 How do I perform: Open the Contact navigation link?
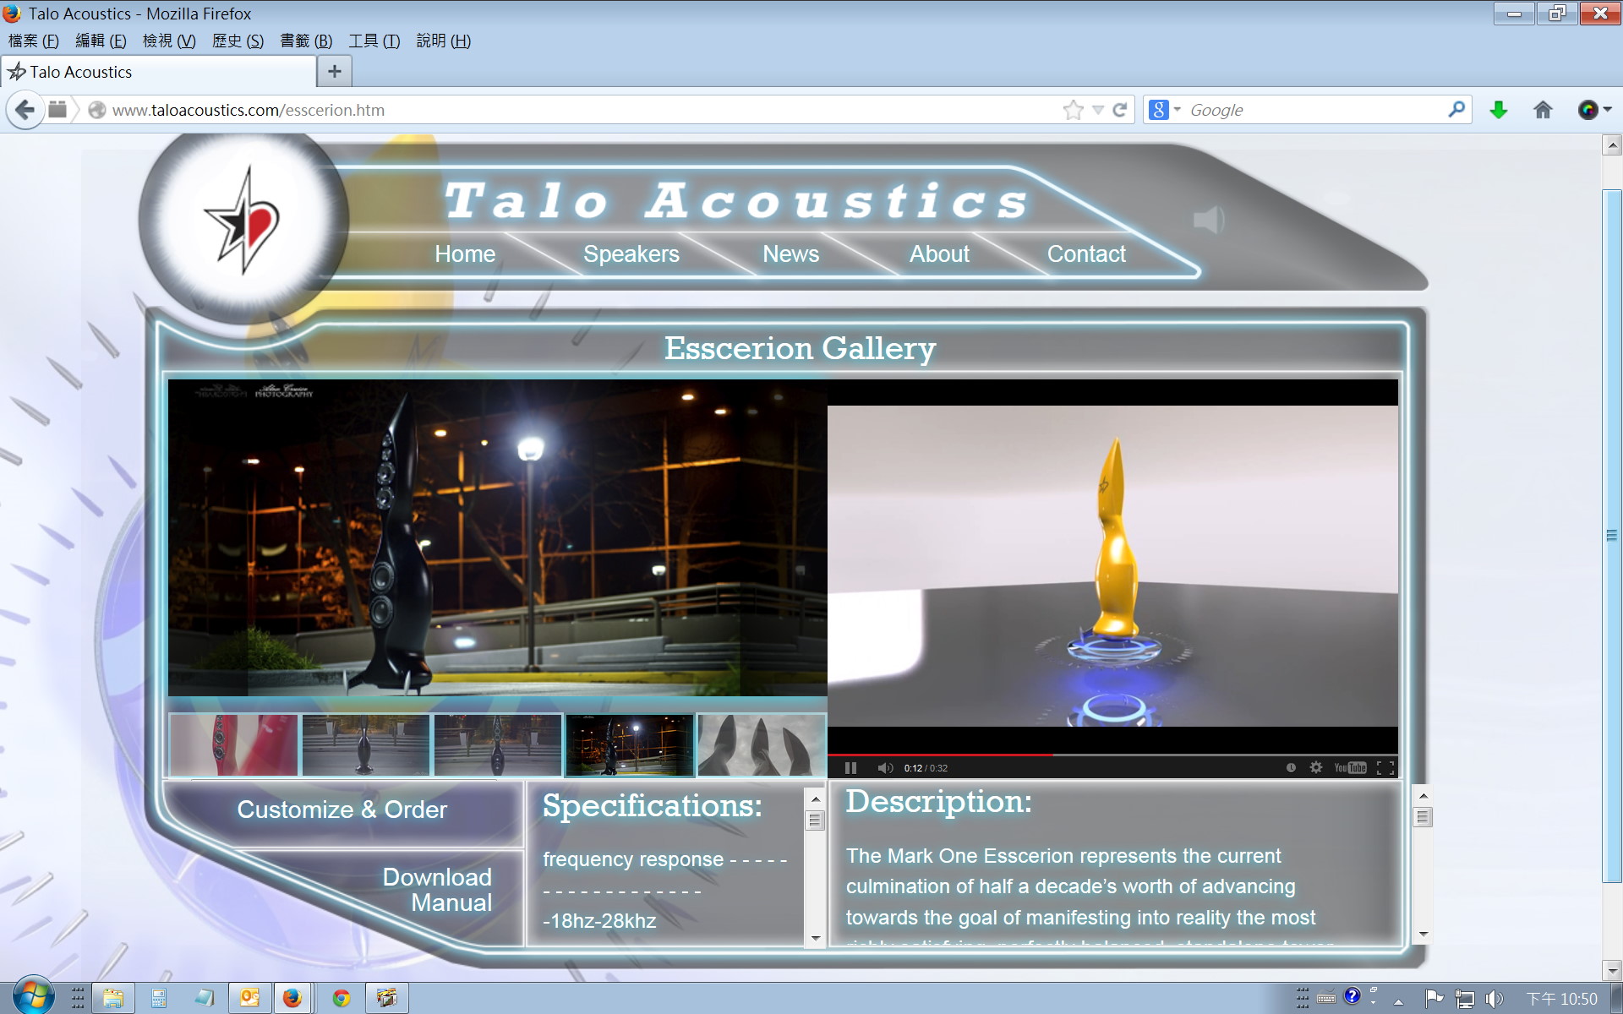point(1086,254)
